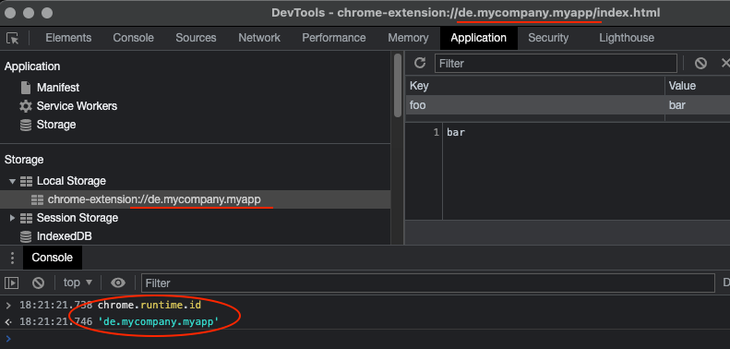The height and width of the screenshot is (349, 730).
Task: Expand the Session Storage tree node
Action: (13, 218)
